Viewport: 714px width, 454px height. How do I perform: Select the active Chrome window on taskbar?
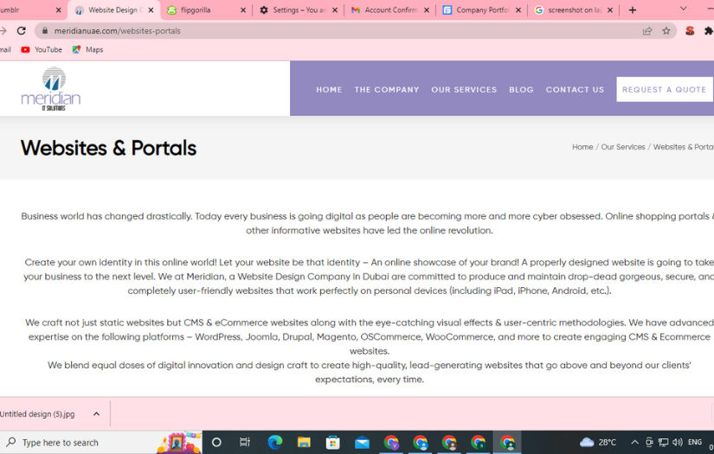(507, 442)
